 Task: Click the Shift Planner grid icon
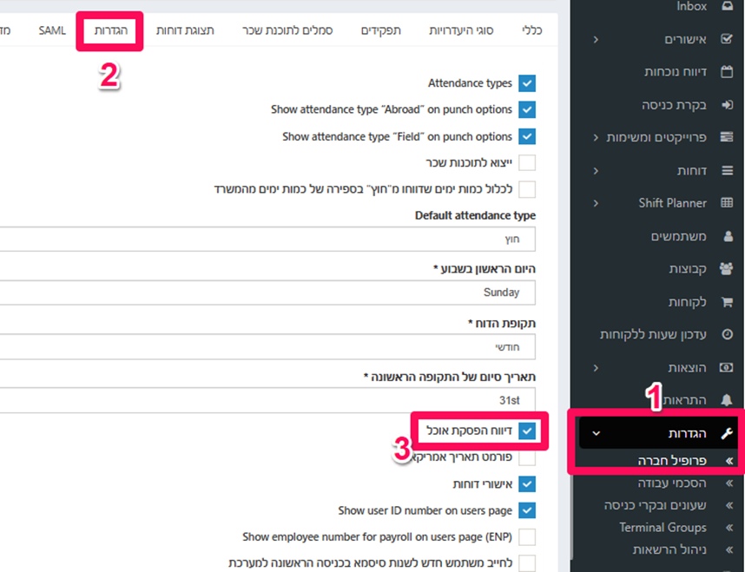tap(727, 203)
